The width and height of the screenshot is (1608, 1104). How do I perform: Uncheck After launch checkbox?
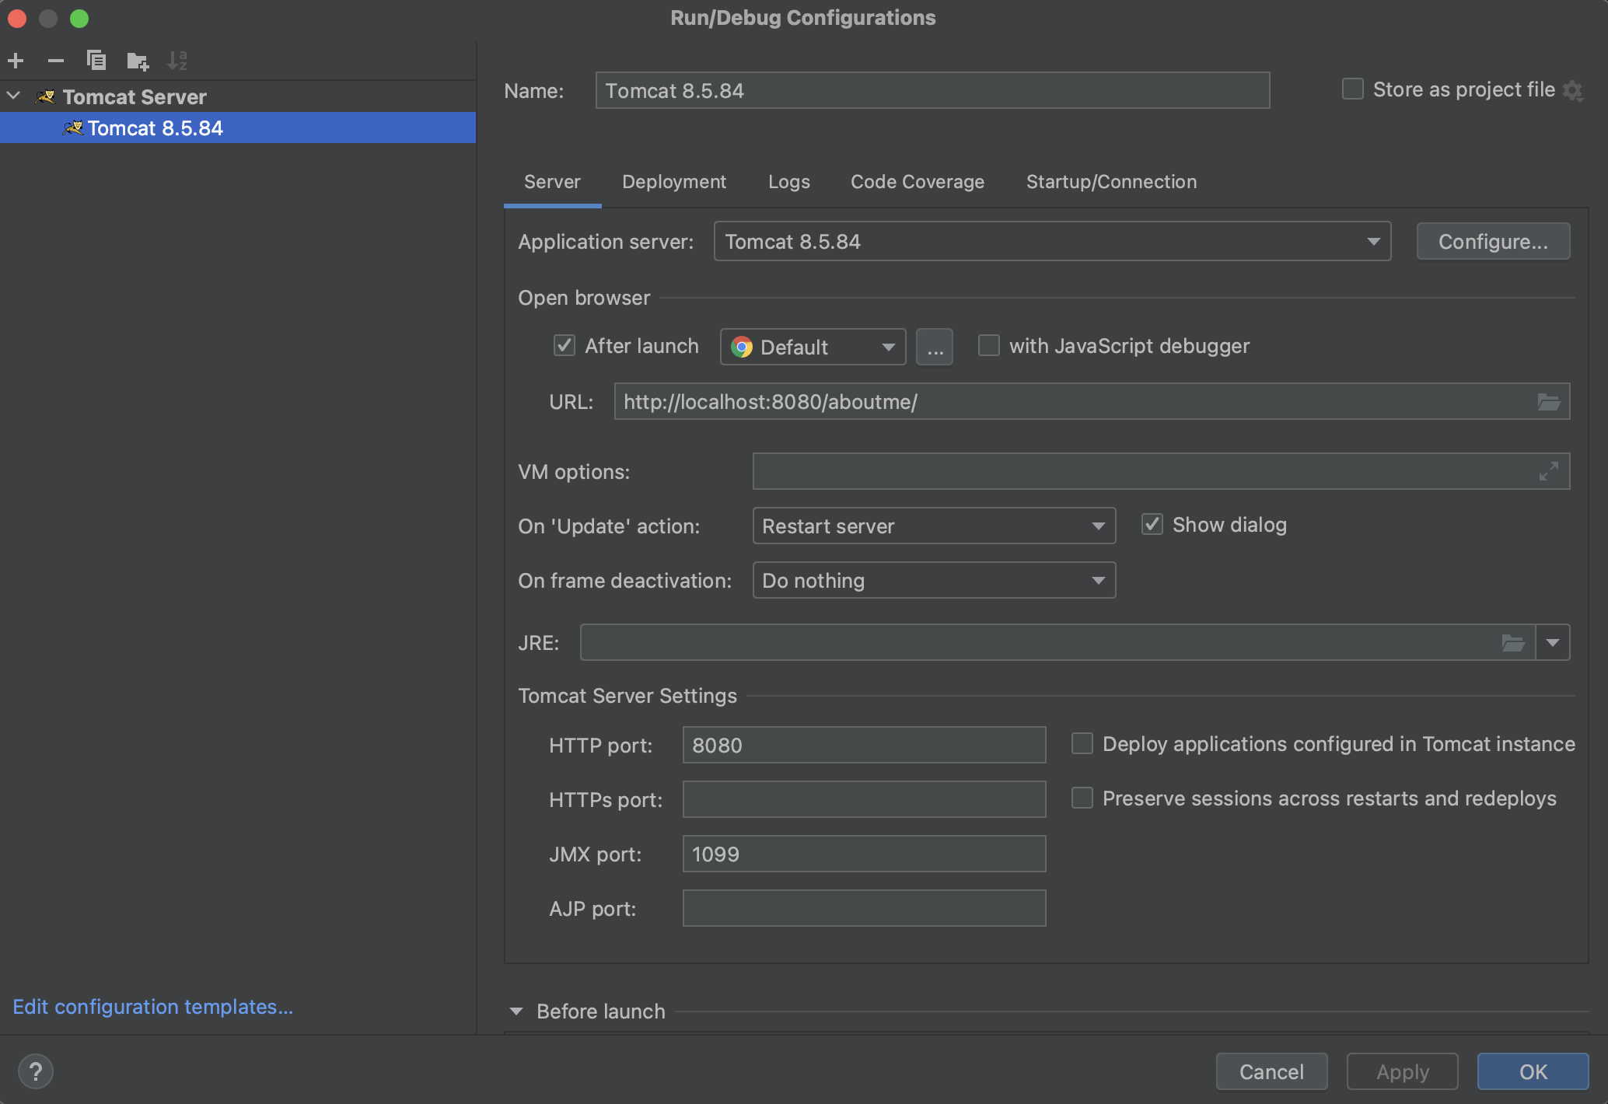pyautogui.click(x=565, y=345)
